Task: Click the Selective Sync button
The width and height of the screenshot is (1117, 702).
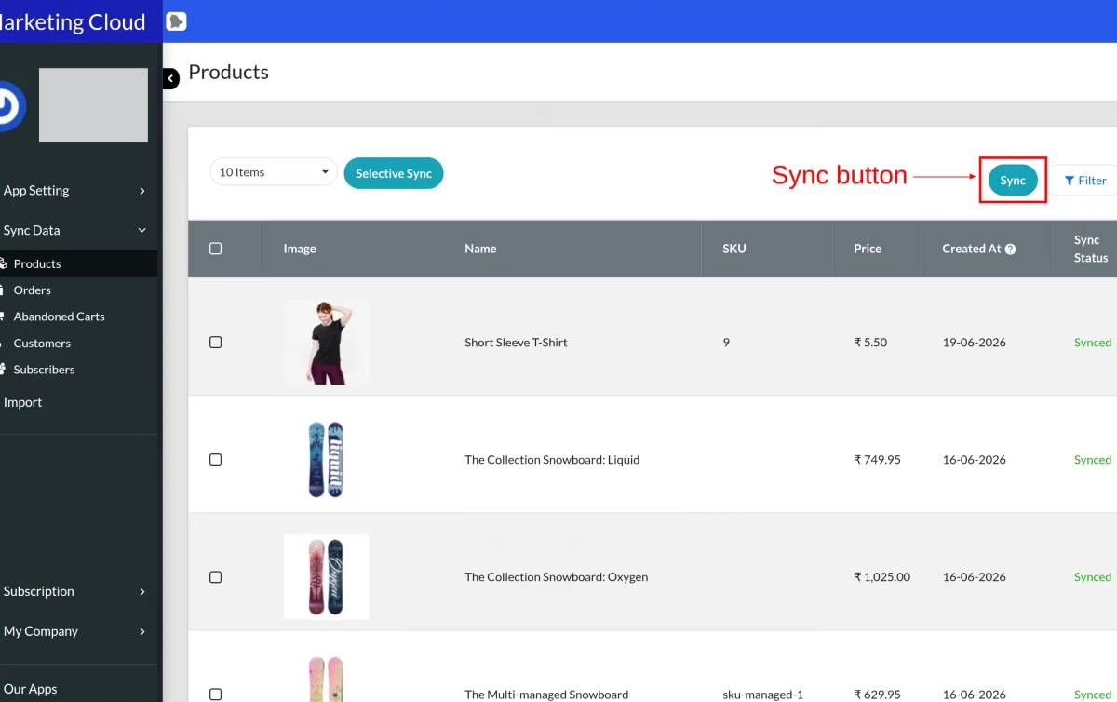Action: 394,173
